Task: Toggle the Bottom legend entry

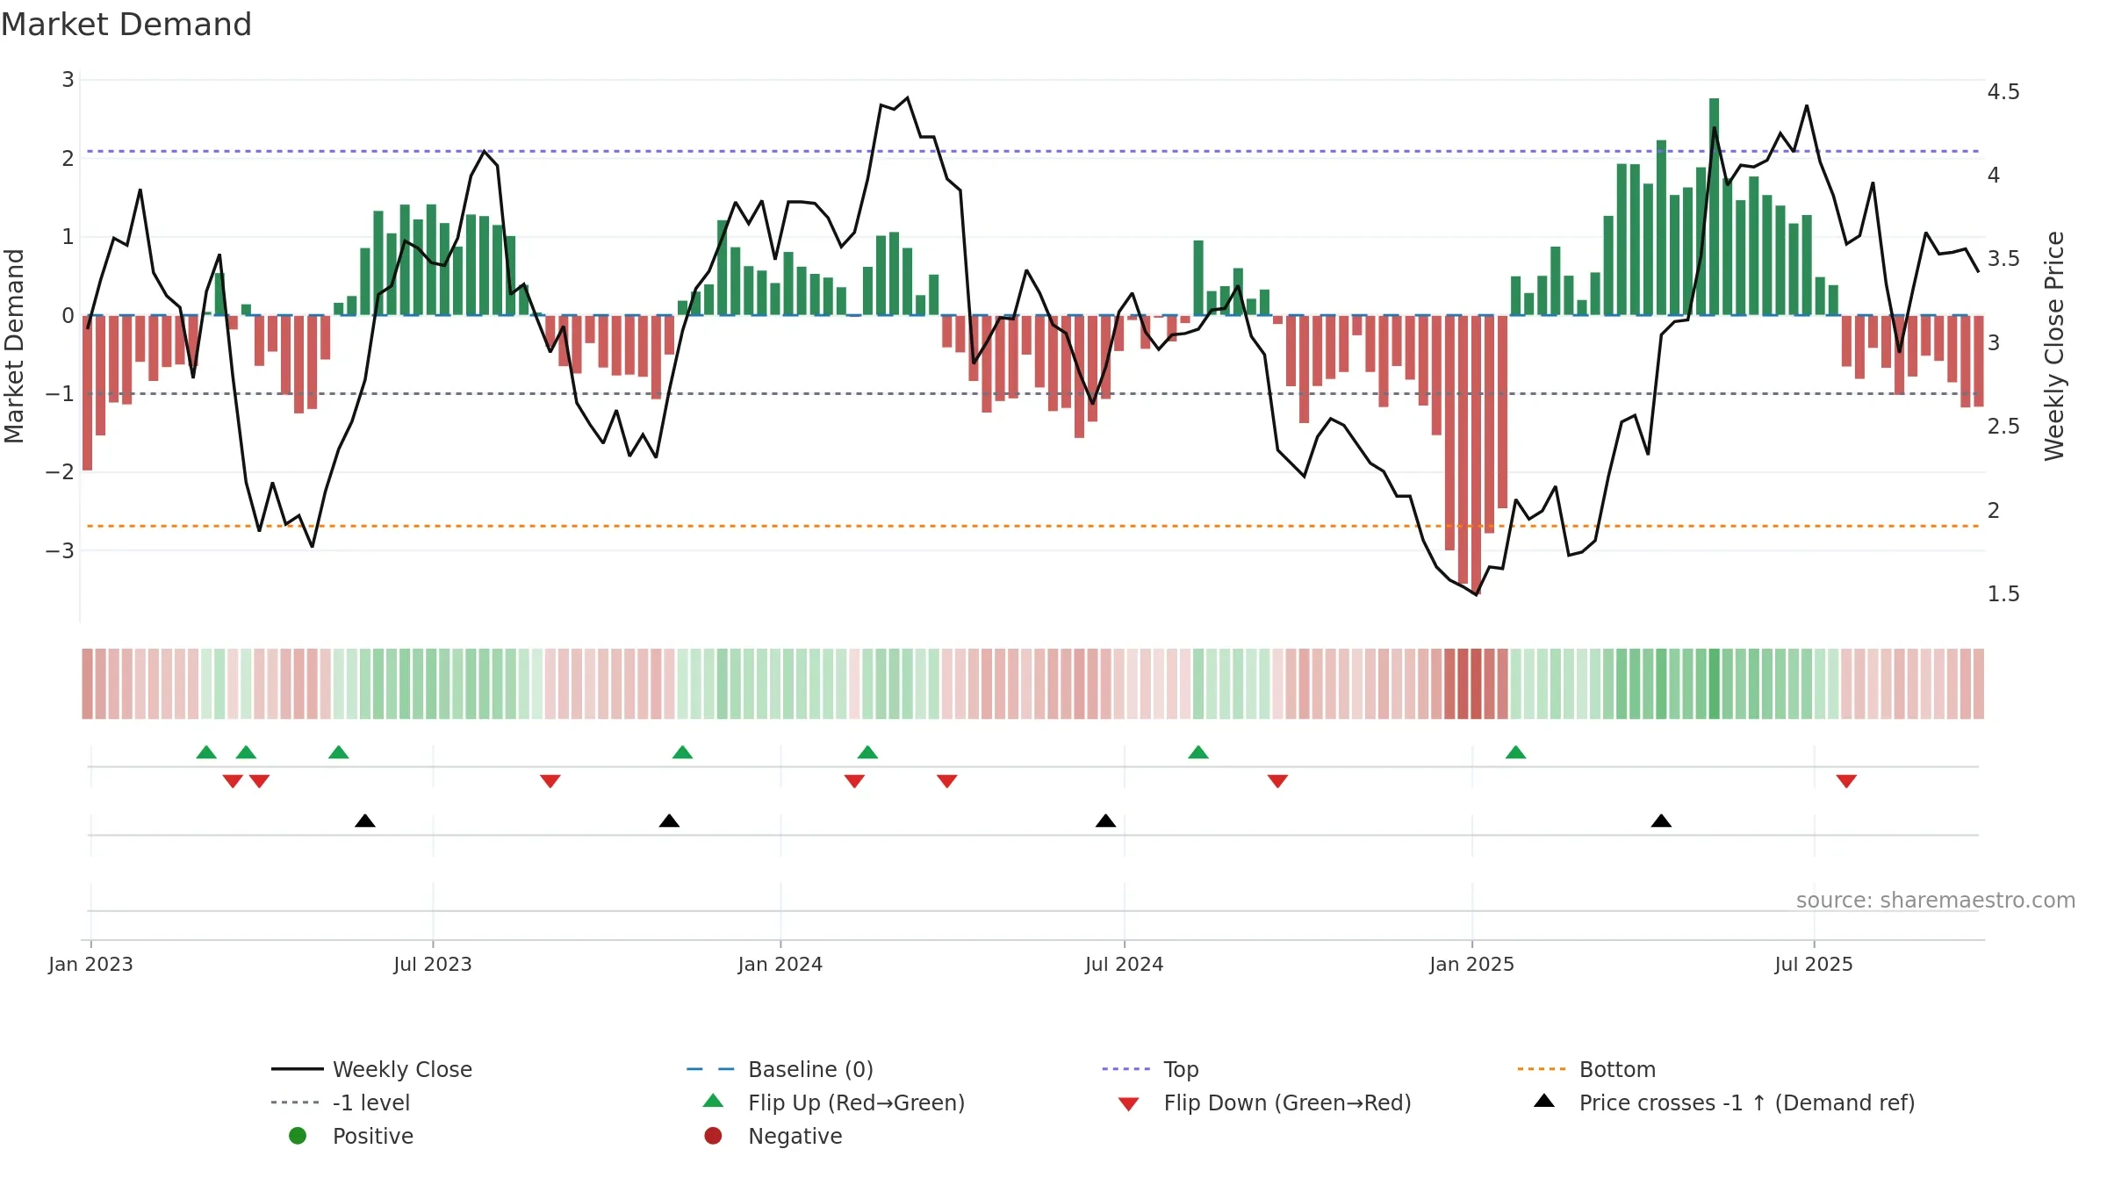Action: (1586, 1069)
